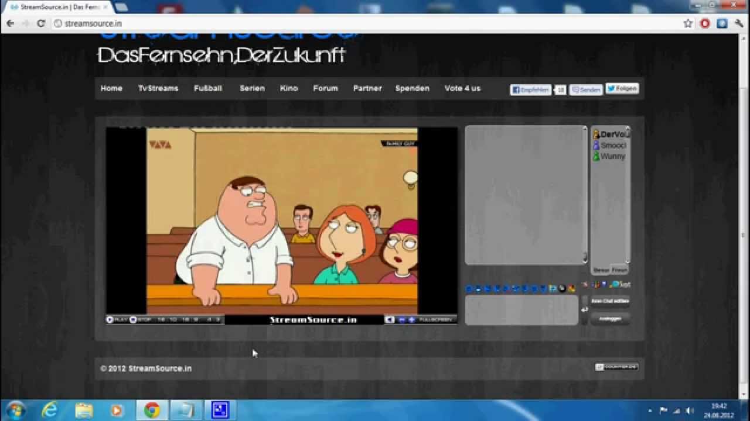Click the counter badge in footer
Viewport: 750px width, 421px height.
pos(616,367)
